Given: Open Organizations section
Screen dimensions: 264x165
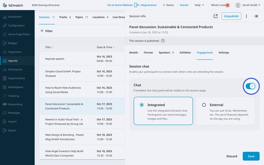Looking at the screenshot, I should (17, 78).
